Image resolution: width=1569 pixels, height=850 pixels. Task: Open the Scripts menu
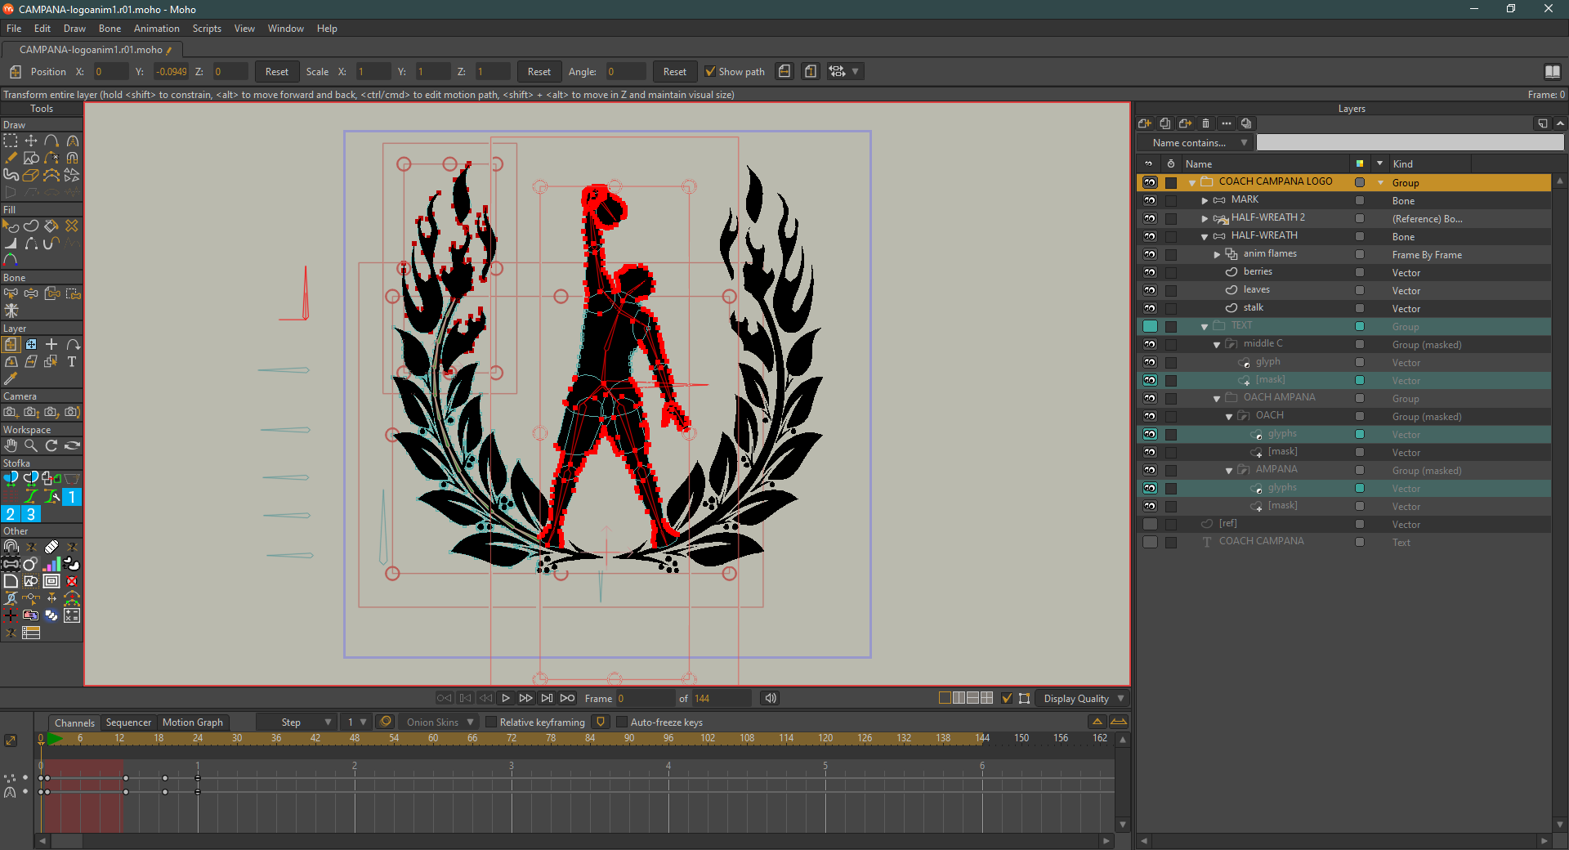[x=207, y=29]
